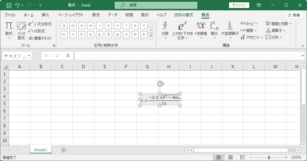Insert the proportional ∝ symbol
Viewport: 307px width, 161px height.
tap(135, 26)
